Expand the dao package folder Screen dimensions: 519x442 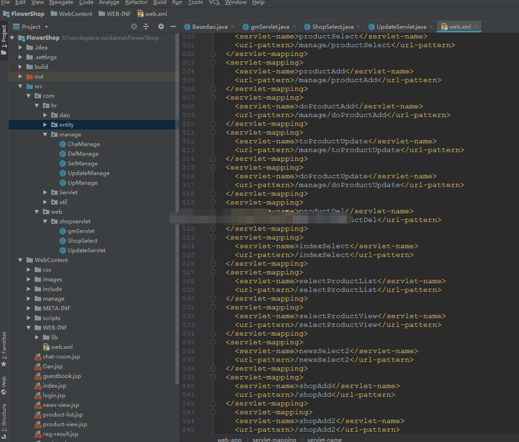(45, 115)
